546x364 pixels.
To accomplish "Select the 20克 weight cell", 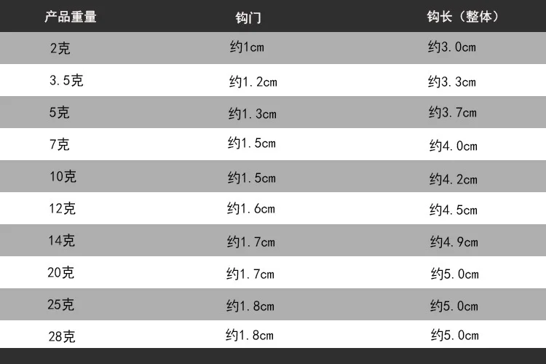I will 60,273.
